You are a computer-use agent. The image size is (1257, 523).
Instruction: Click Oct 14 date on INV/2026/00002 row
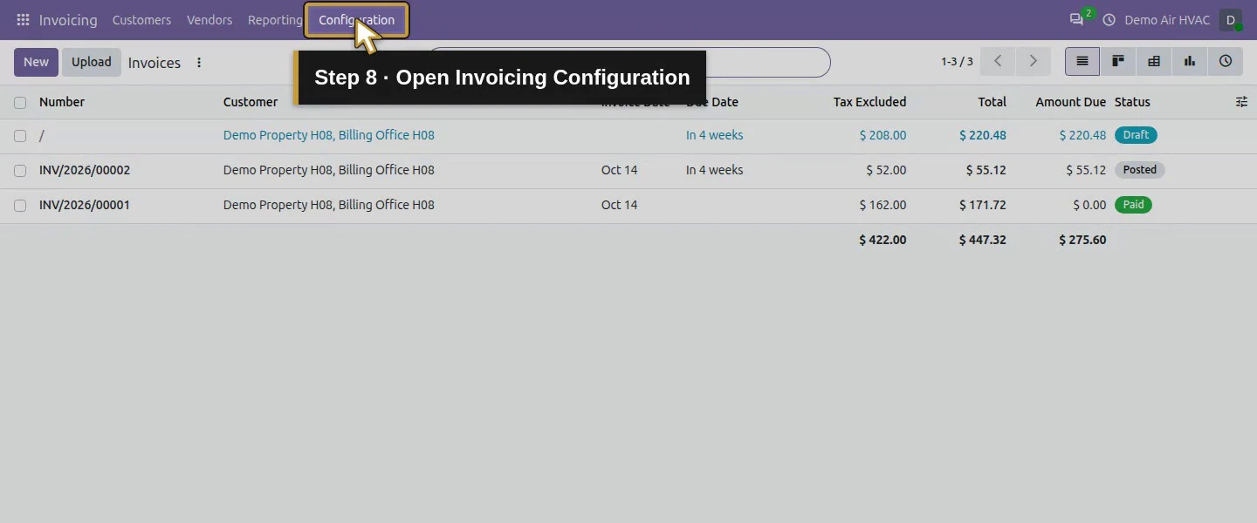619,170
